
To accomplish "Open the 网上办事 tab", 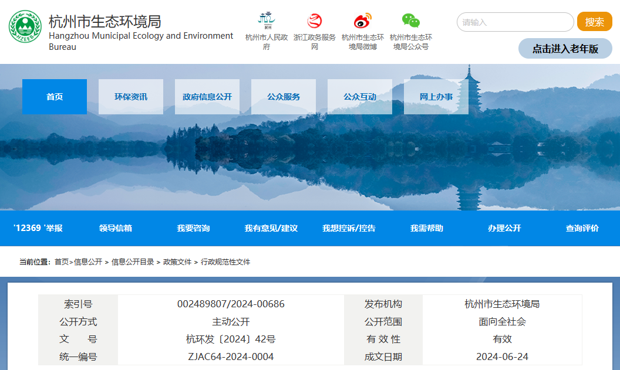I will pos(436,96).
